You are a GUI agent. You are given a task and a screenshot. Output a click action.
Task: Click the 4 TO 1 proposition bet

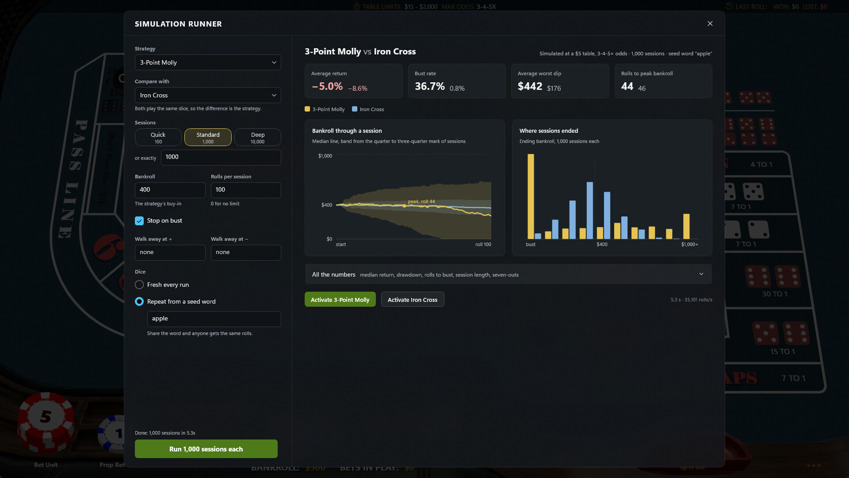tap(761, 164)
